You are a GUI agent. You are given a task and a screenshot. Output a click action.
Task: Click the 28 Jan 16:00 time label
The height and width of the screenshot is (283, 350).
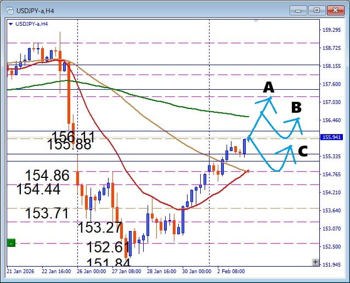[x=161, y=271]
